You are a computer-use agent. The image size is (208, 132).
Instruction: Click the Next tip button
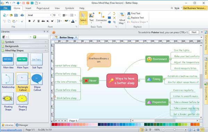point(194,32)
